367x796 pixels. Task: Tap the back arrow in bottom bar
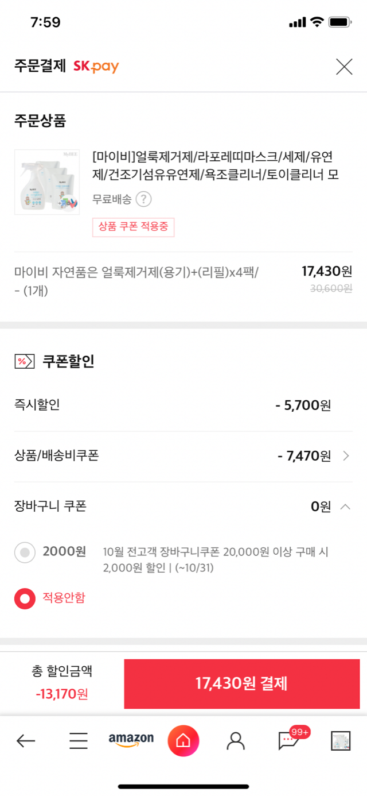[26, 741]
